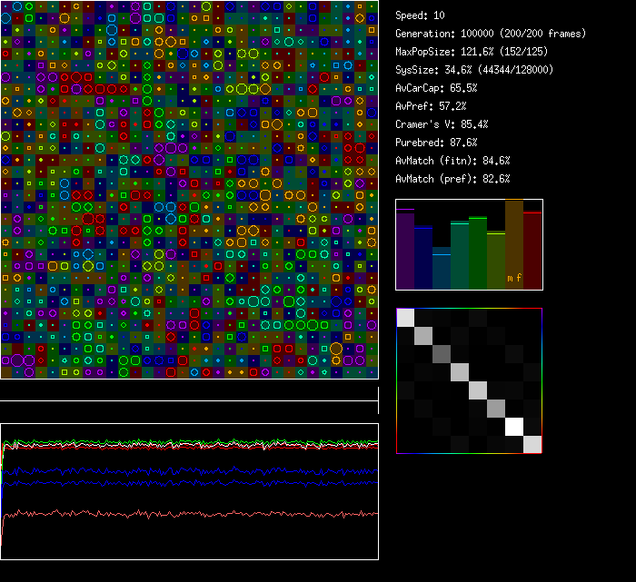Select the shortest light-blue histogram bar
The height and width of the screenshot is (582, 636).
442,271
